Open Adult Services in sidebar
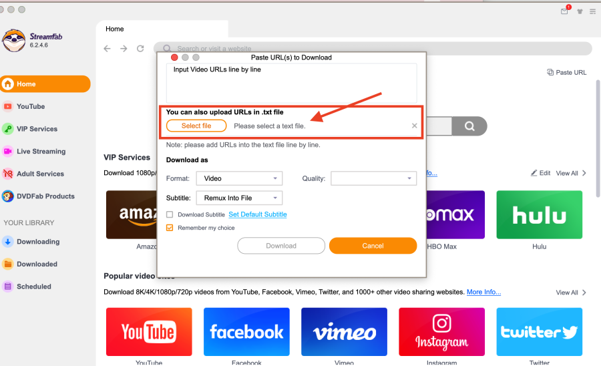601x366 pixels. click(x=40, y=174)
